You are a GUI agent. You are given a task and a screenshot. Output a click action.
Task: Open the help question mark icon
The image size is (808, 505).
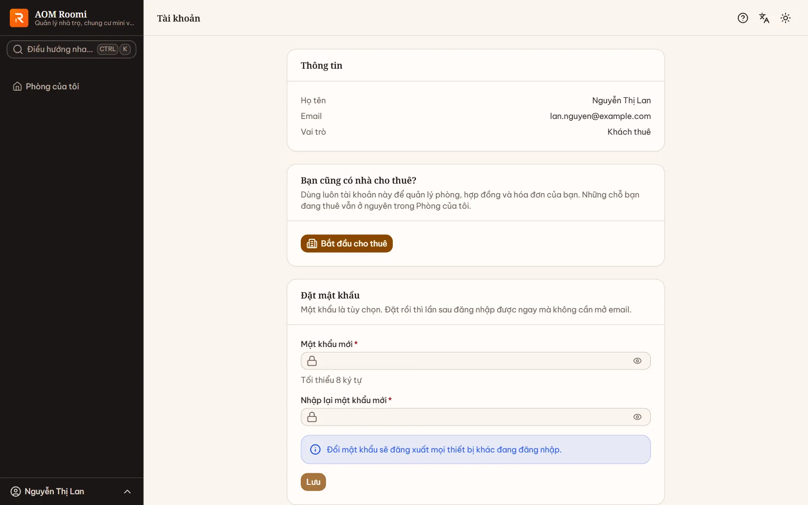(x=743, y=18)
